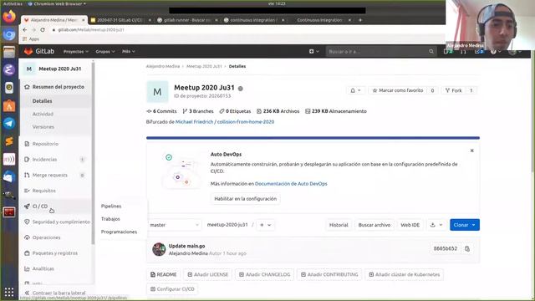Screen dimensions: 535x301
Task: Click Habilitar en la configuración button
Action: pyautogui.click(x=245, y=199)
